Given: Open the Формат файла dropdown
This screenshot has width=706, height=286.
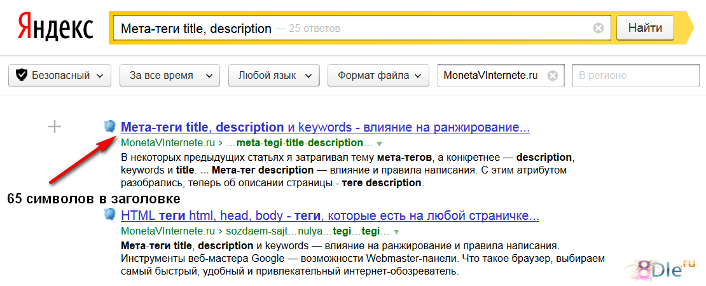Looking at the screenshot, I should (x=378, y=75).
